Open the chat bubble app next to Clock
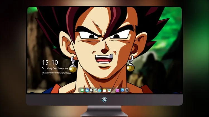Screen dimensions: 209x117 click(x=96, y=90)
